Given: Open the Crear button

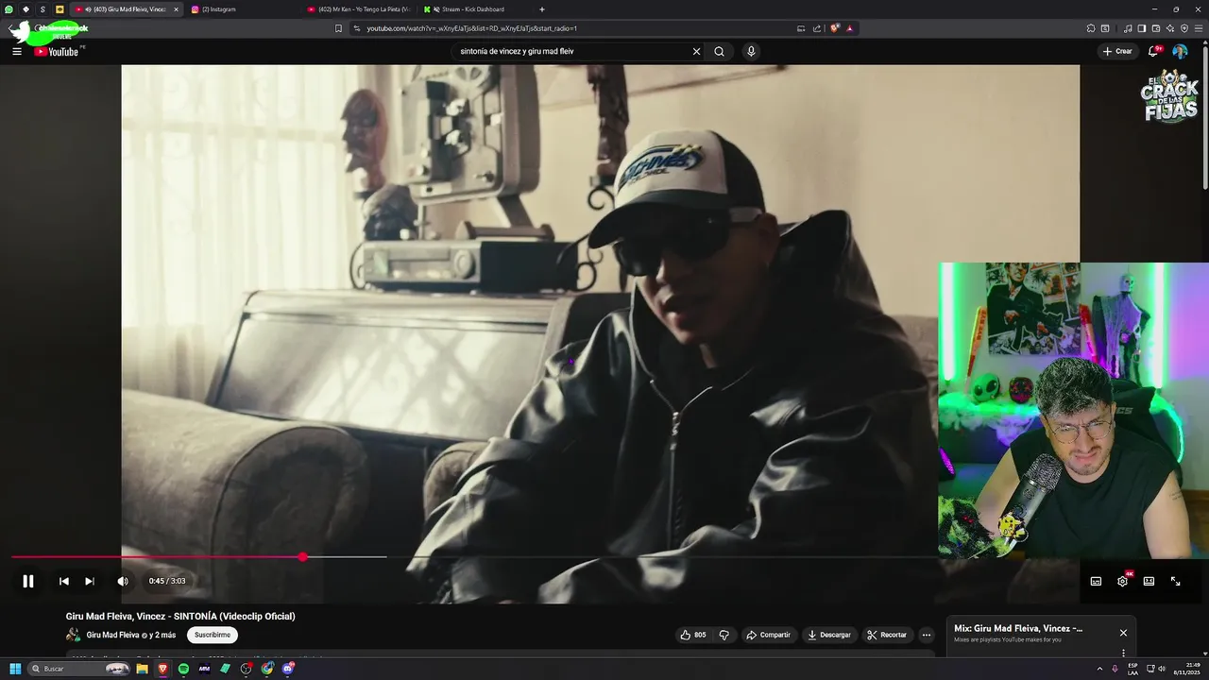Looking at the screenshot, I should (x=1116, y=51).
